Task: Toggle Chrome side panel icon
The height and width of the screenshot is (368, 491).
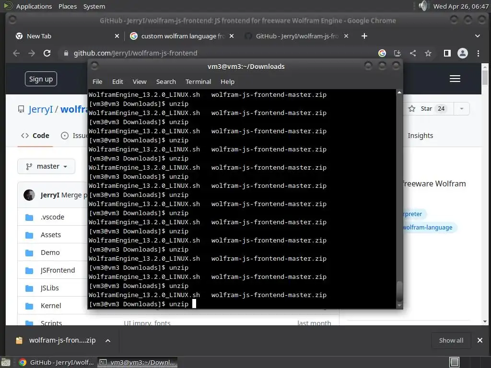Action: click(x=447, y=53)
